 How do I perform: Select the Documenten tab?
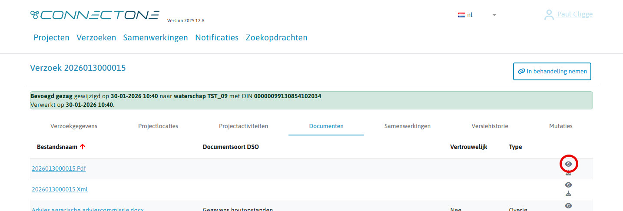[x=326, y=126]
